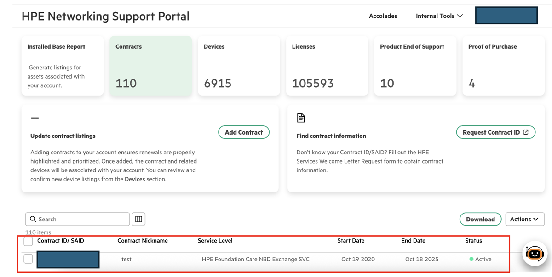552x277 pixels.
Task: Click the HPE Networking Support Portal title
Action: [x=105, y=17]
